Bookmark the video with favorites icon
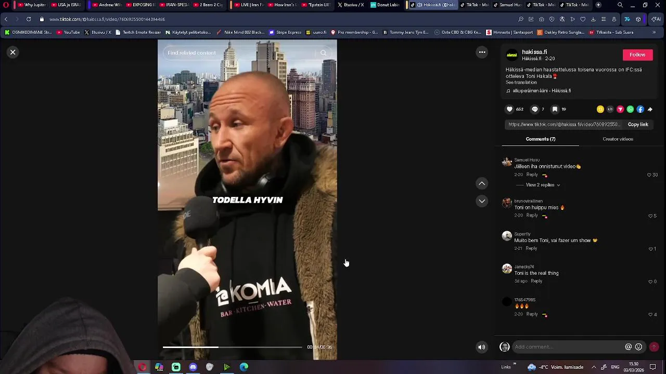This screenshot has width=666, height=374. coord(555,109)
